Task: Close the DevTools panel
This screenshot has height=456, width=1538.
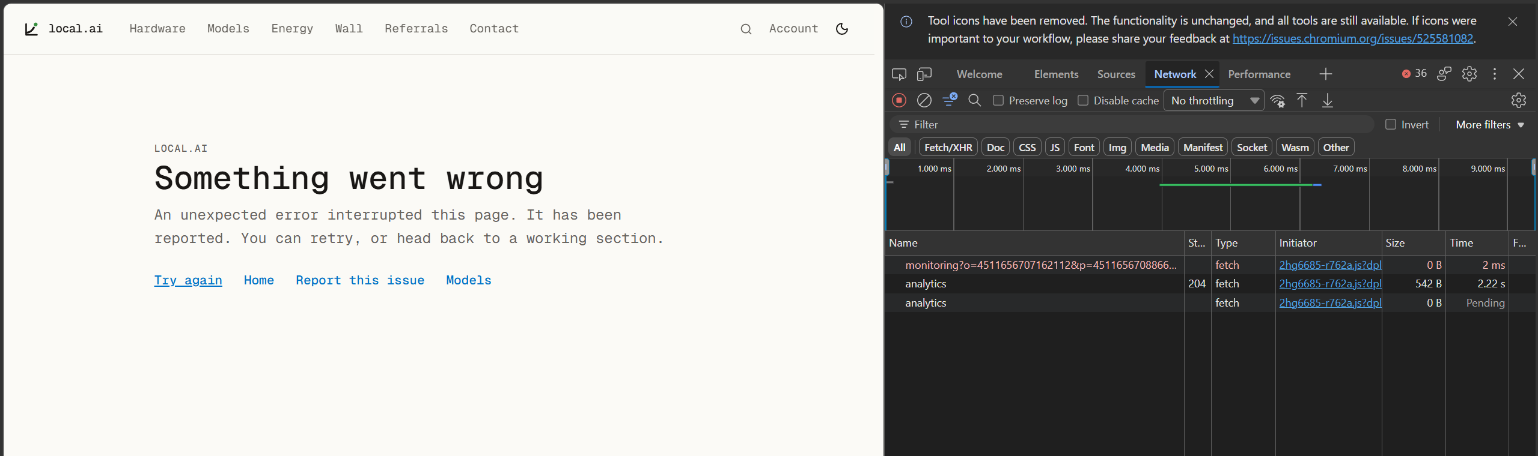Action: pyautogui.click(x=1519, y=74)
